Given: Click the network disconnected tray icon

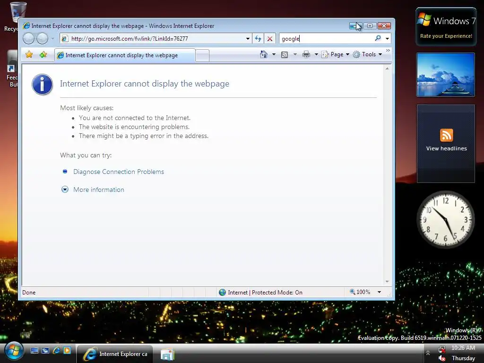Looking at the screenshot, I should pos(442,349).
